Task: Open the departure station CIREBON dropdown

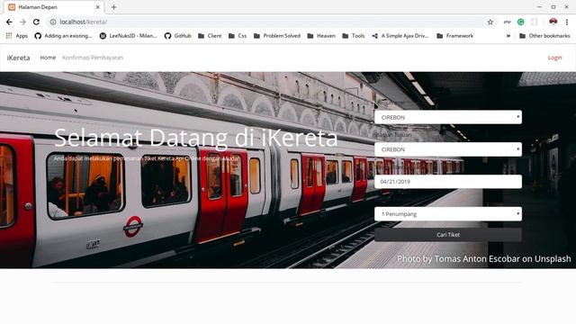Action: (x=448, y=117)
